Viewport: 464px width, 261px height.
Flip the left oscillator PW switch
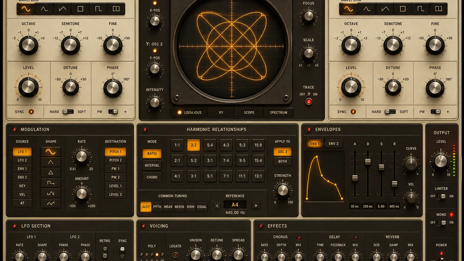coord(113,112)
